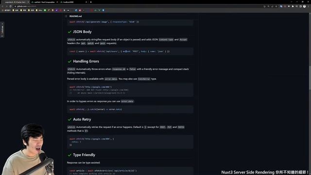
Task: Open the Handling Errors heading
Action: (86, 61)
